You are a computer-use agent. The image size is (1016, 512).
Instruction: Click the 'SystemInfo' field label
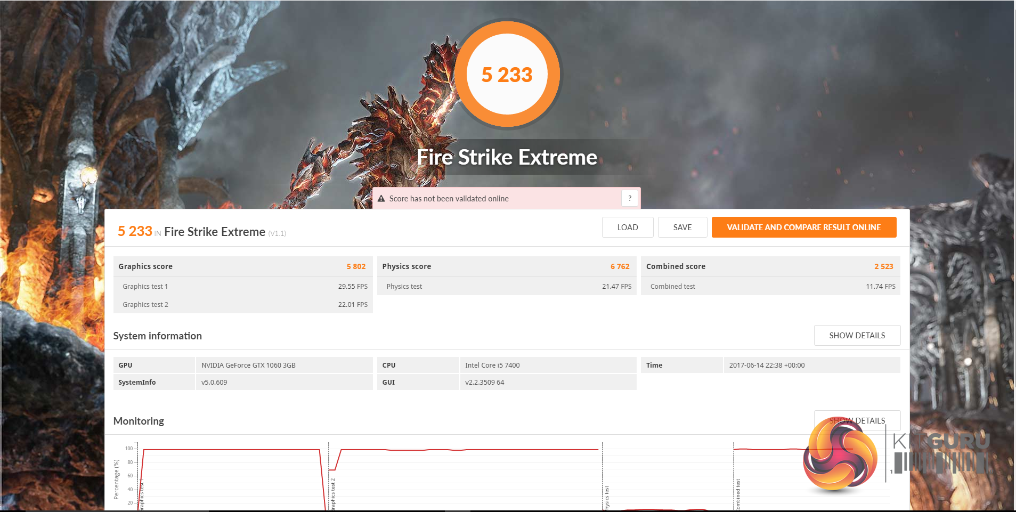pyautogui.click(x=137, y=382)
